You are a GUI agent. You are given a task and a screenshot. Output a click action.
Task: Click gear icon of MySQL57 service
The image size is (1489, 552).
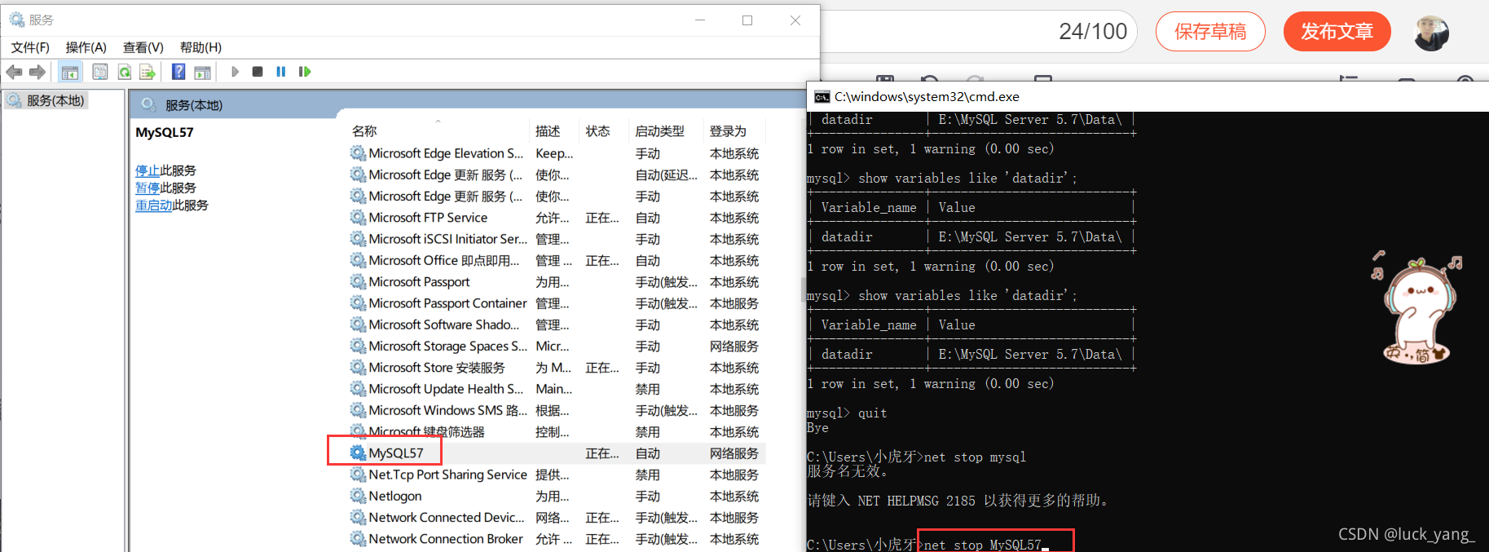click(x=358, y=453)
